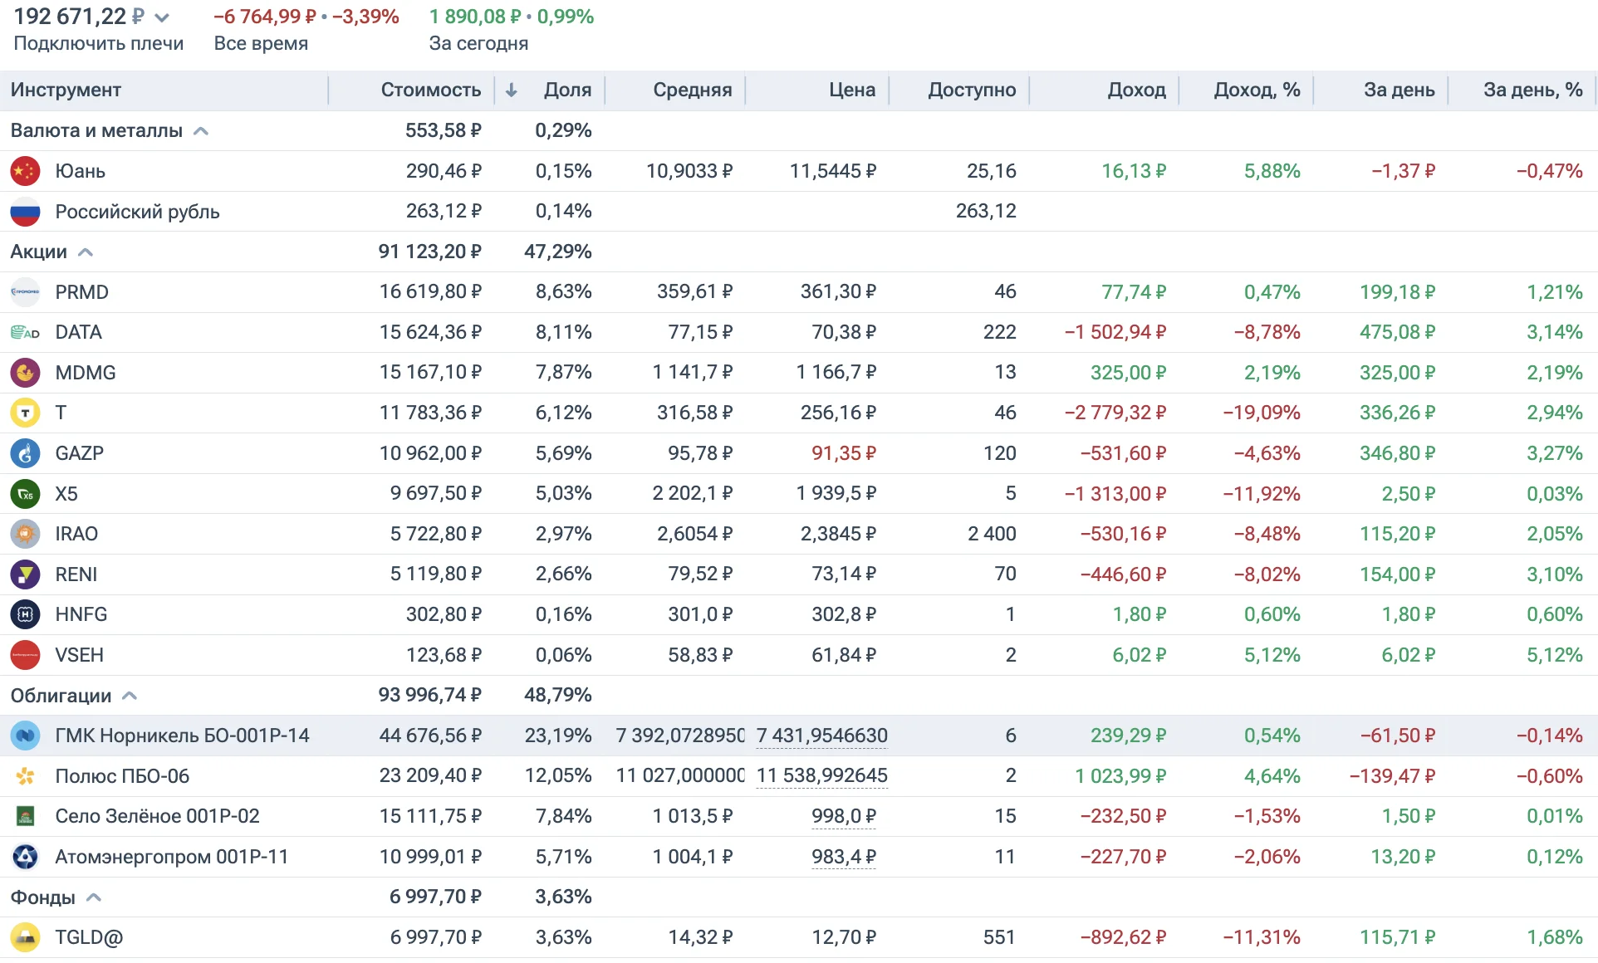Click Полюс bond price 11 538,992645

pos(822,776)
